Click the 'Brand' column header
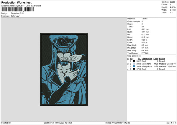Screen dimensions: 177x125 [x=162, y=59]
